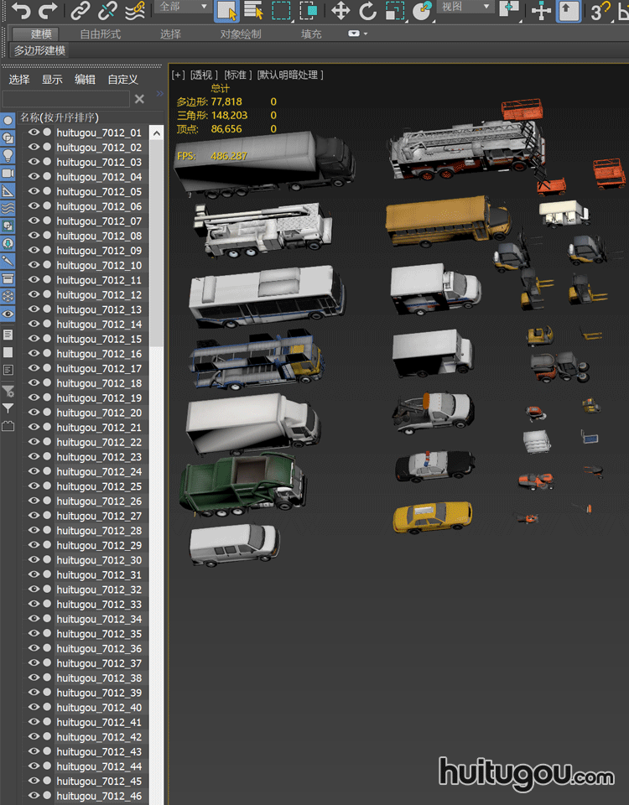Activate the Rotate tool

coord(367,11)
